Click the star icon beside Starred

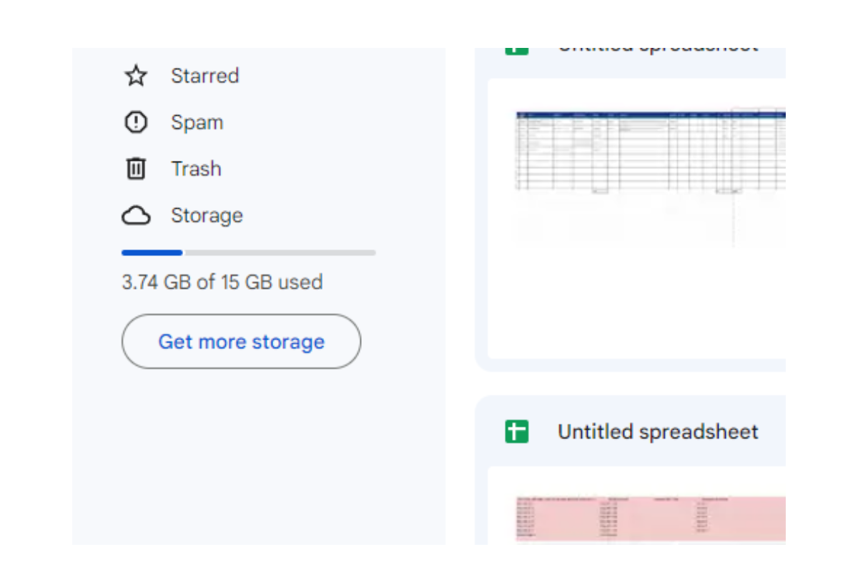click(x=136, y=76)
